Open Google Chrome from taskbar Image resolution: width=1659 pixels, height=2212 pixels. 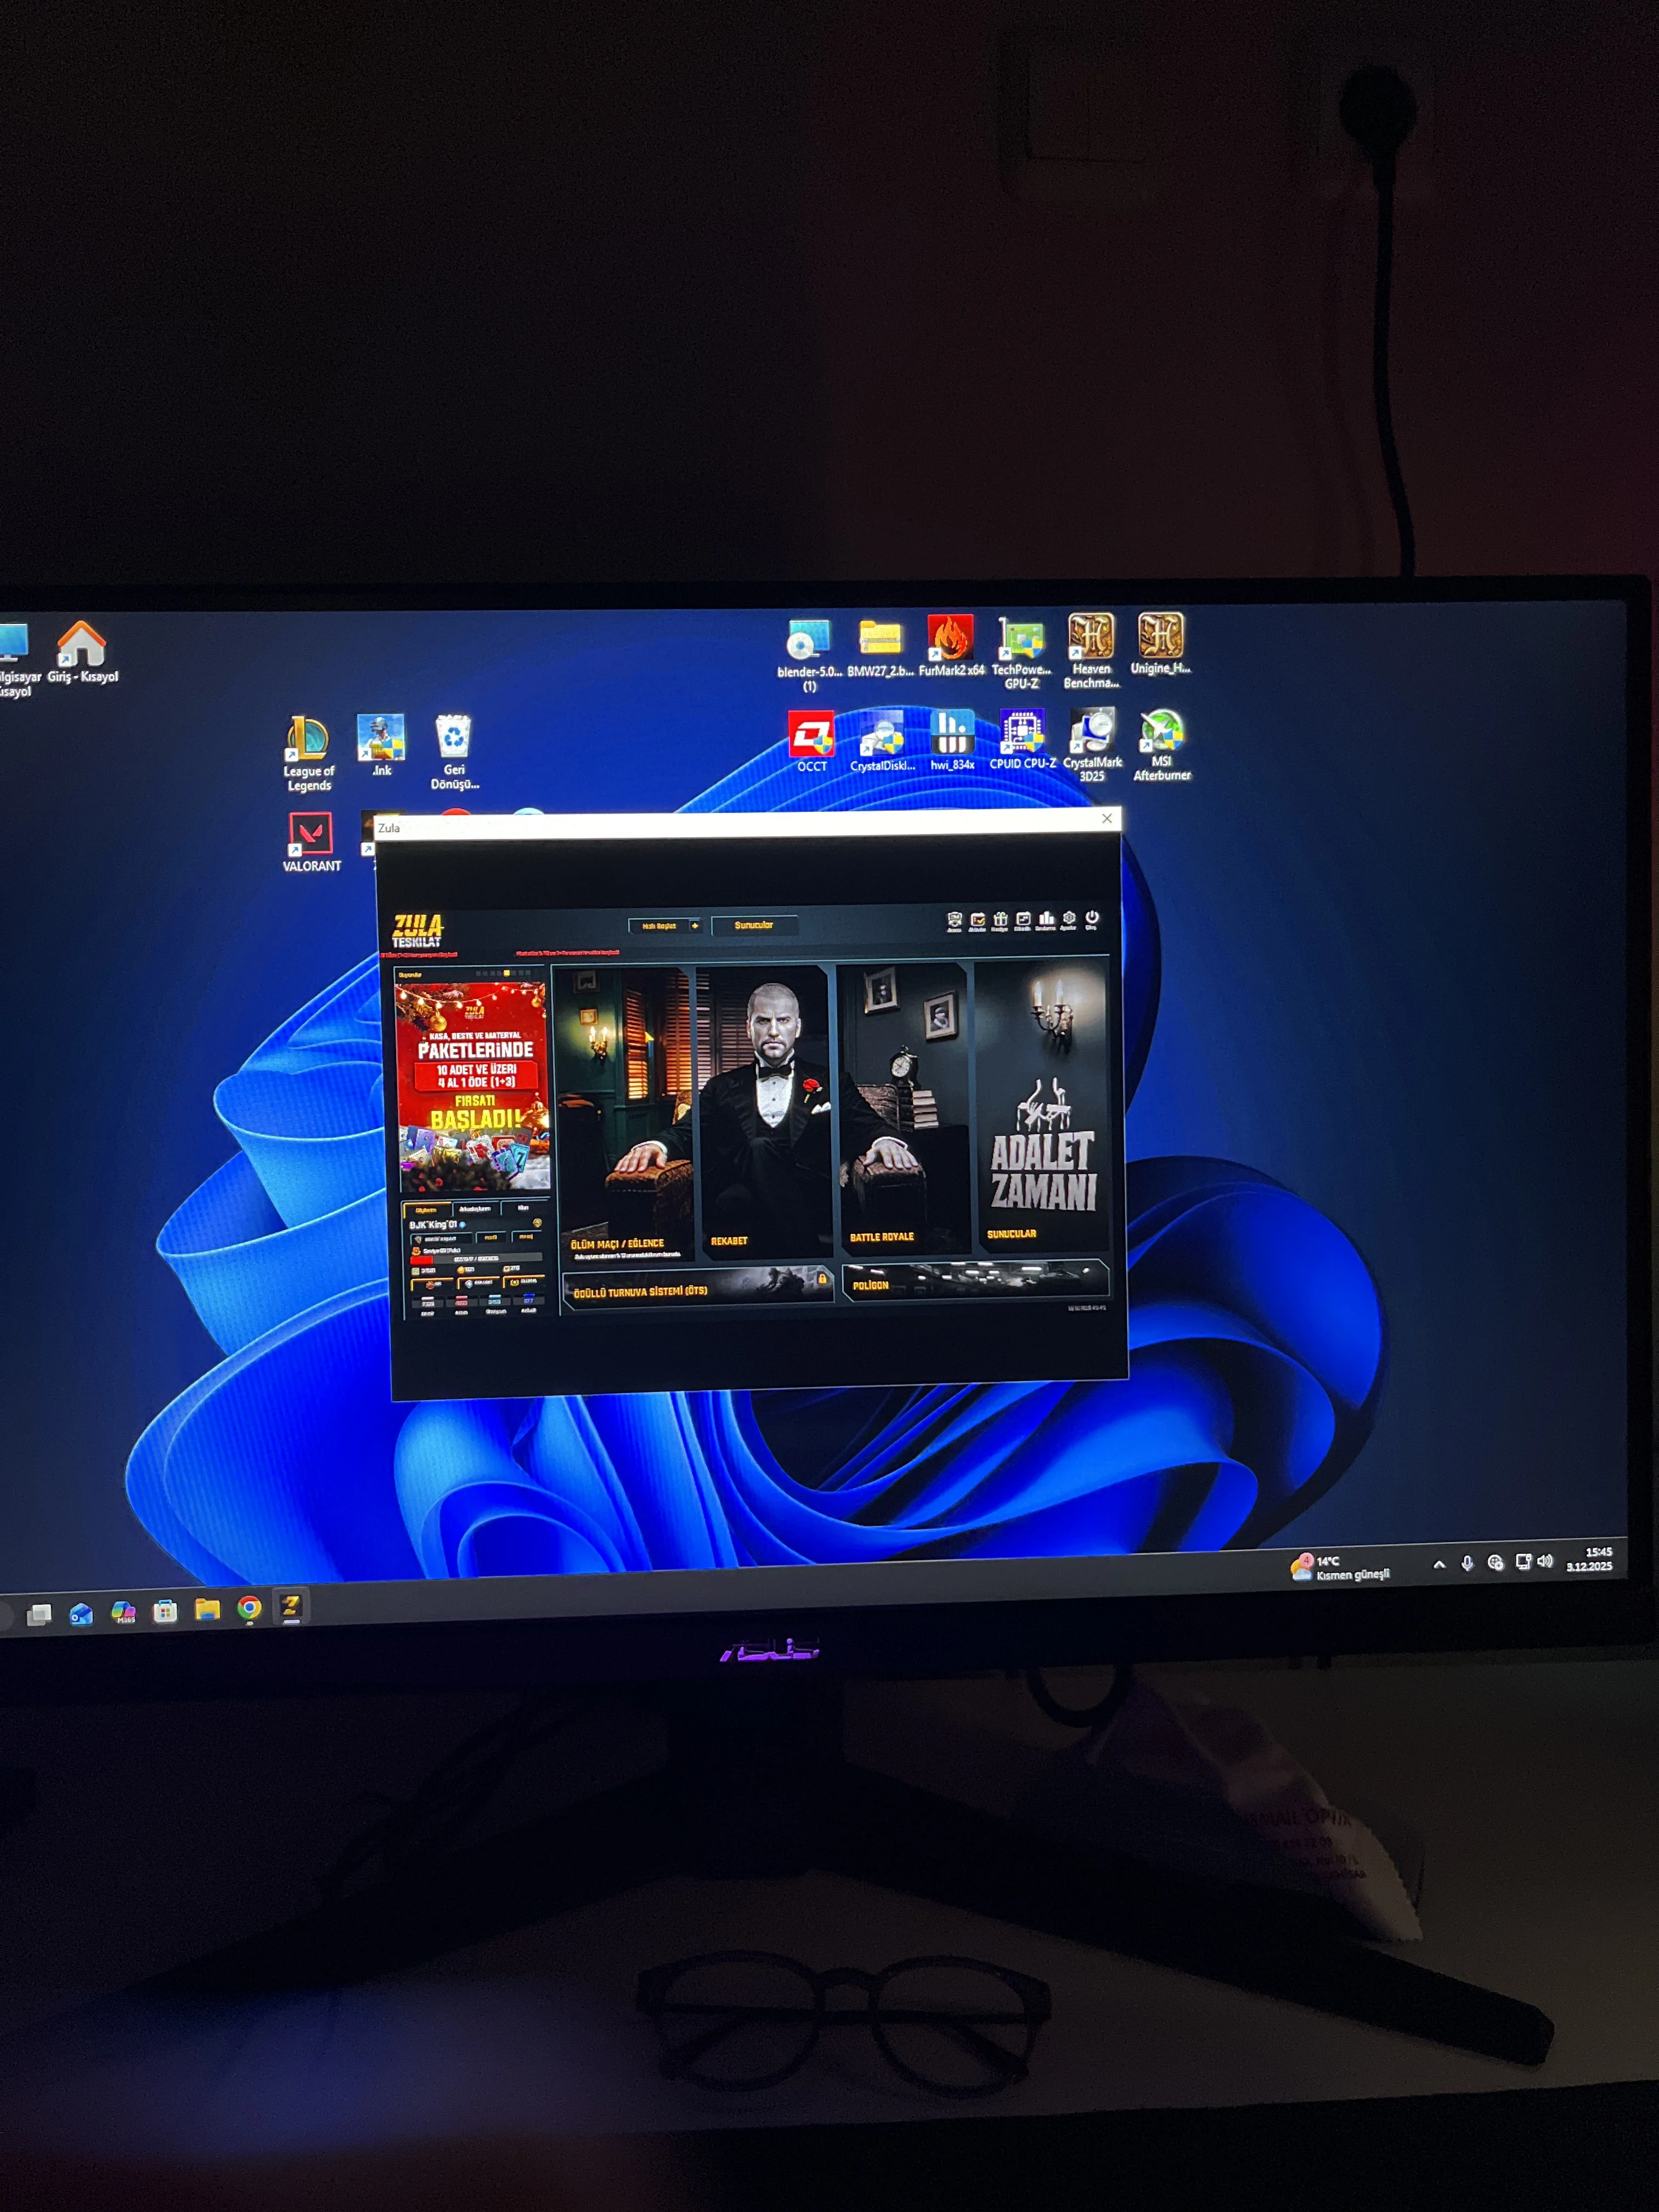point(249,1608)
